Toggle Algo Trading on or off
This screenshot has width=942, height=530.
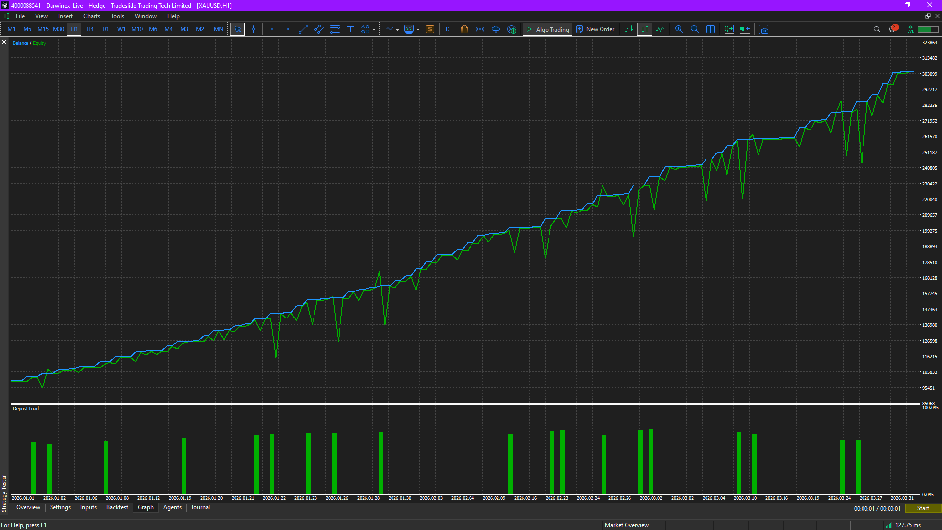point(547,29)
